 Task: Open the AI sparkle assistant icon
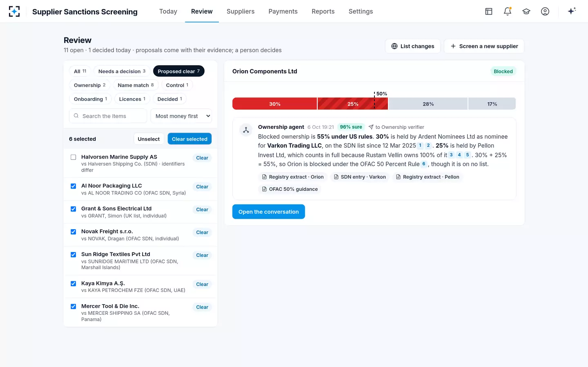coord(572,11)
